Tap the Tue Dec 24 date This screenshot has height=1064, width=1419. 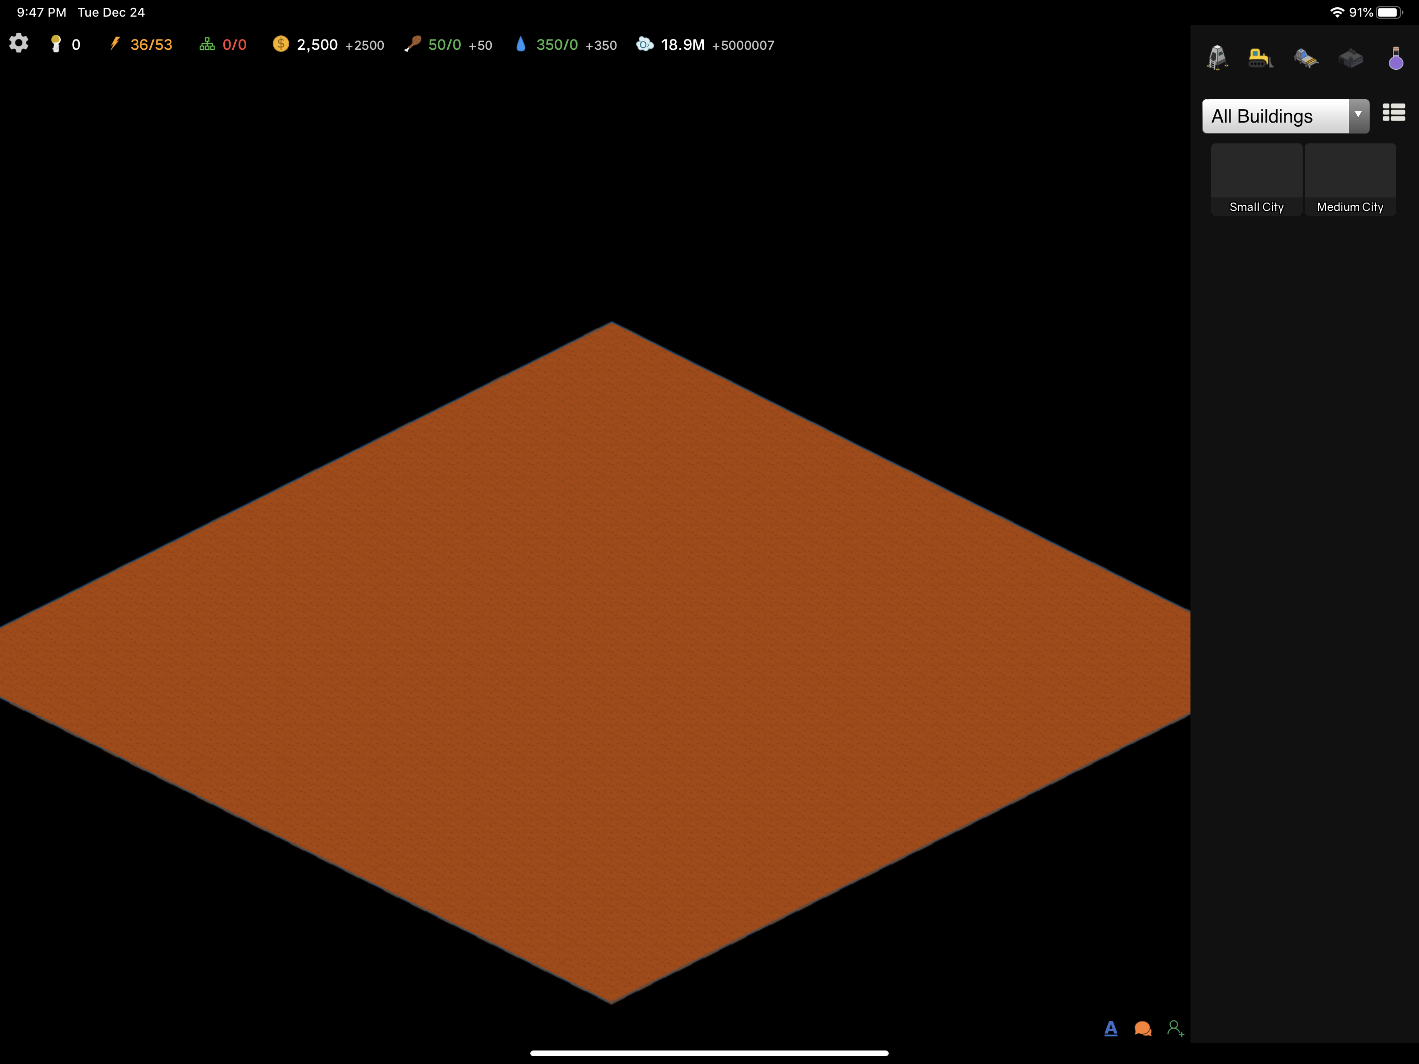111,12
